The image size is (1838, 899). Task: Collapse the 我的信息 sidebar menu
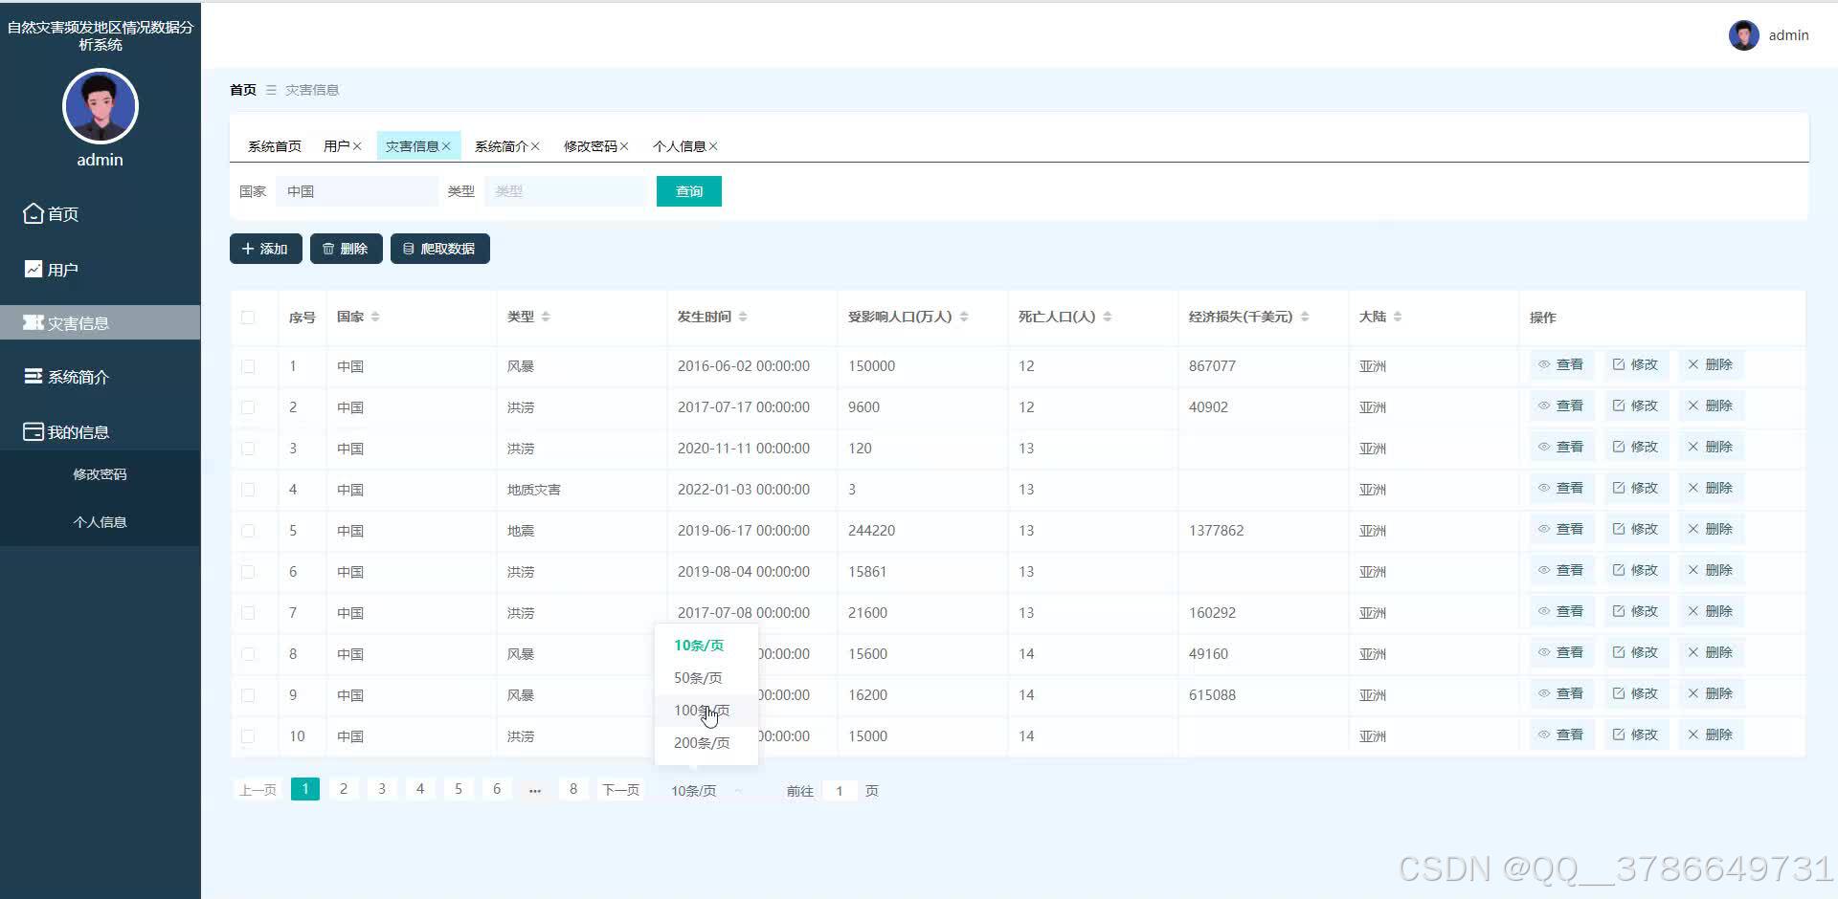(x=100, y=432)
